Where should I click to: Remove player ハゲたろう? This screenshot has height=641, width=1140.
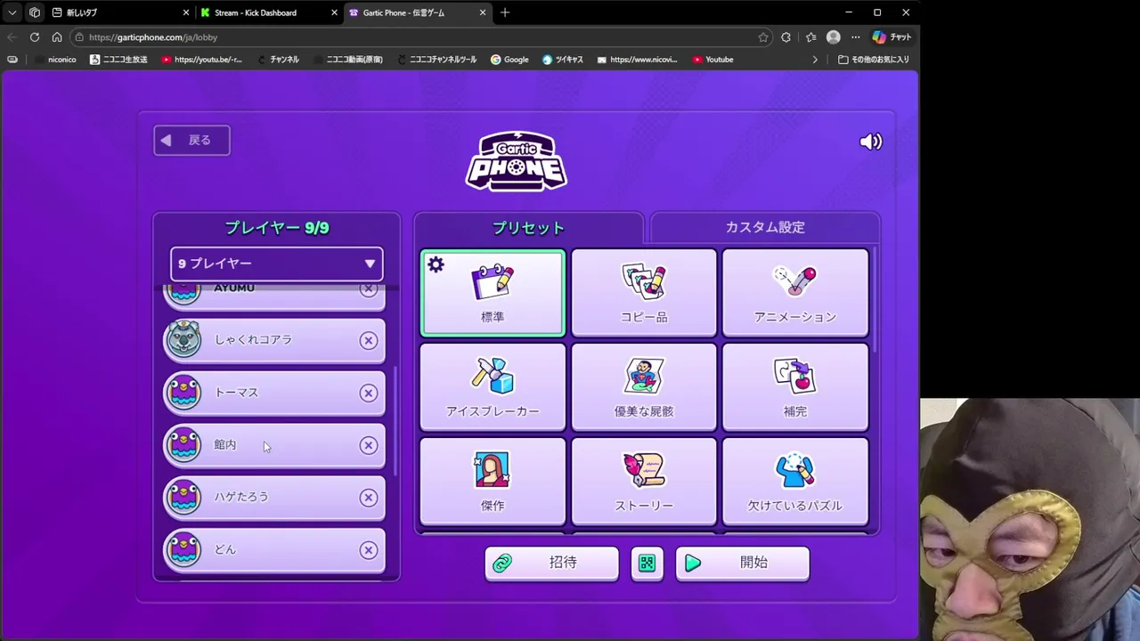368,498
